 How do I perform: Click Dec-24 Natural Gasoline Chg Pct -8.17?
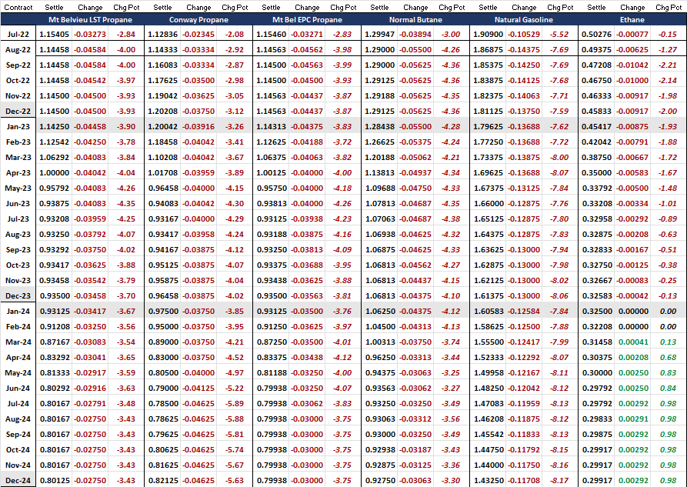click(x=559, y=480)
